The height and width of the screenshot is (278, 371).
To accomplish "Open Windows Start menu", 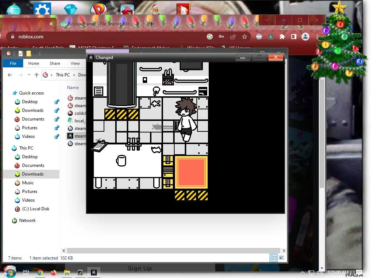I will [10, 272].
